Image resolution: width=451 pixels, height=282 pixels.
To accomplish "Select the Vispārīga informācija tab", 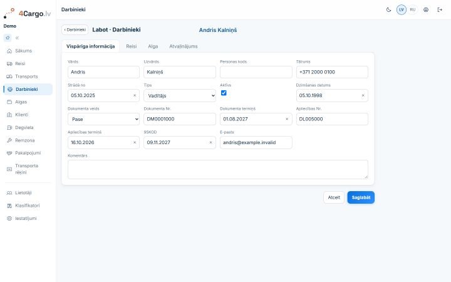I will point(90,46).
